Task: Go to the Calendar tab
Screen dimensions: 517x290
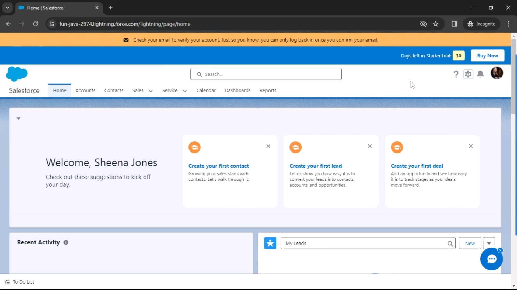Action: [206, 90]
